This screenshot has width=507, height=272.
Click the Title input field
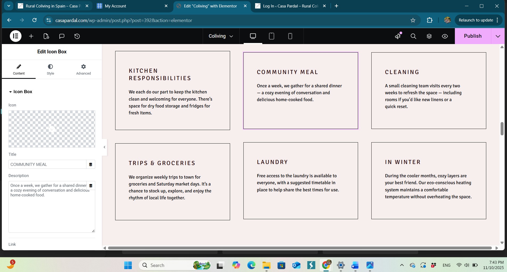[x=47, y=164]
